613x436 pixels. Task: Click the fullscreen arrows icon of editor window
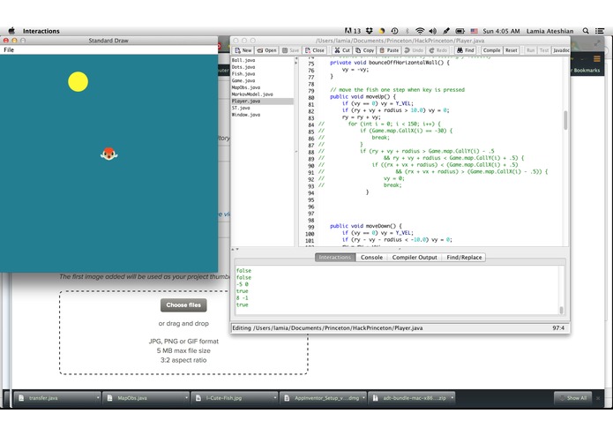pos(597,43)
